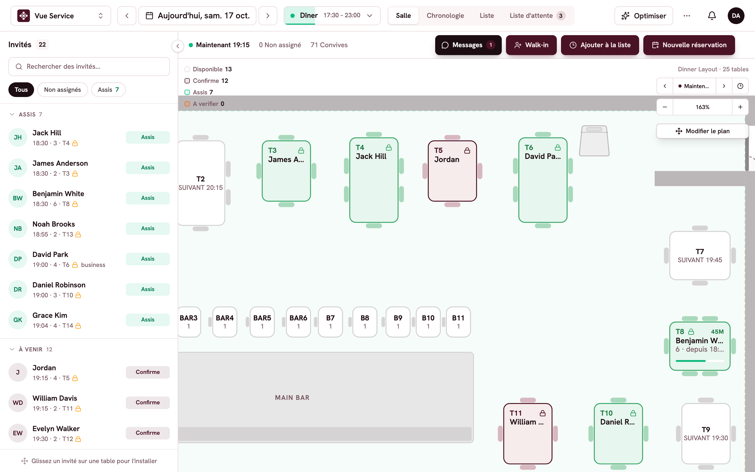Open the DA user avatar

point(736,16)
